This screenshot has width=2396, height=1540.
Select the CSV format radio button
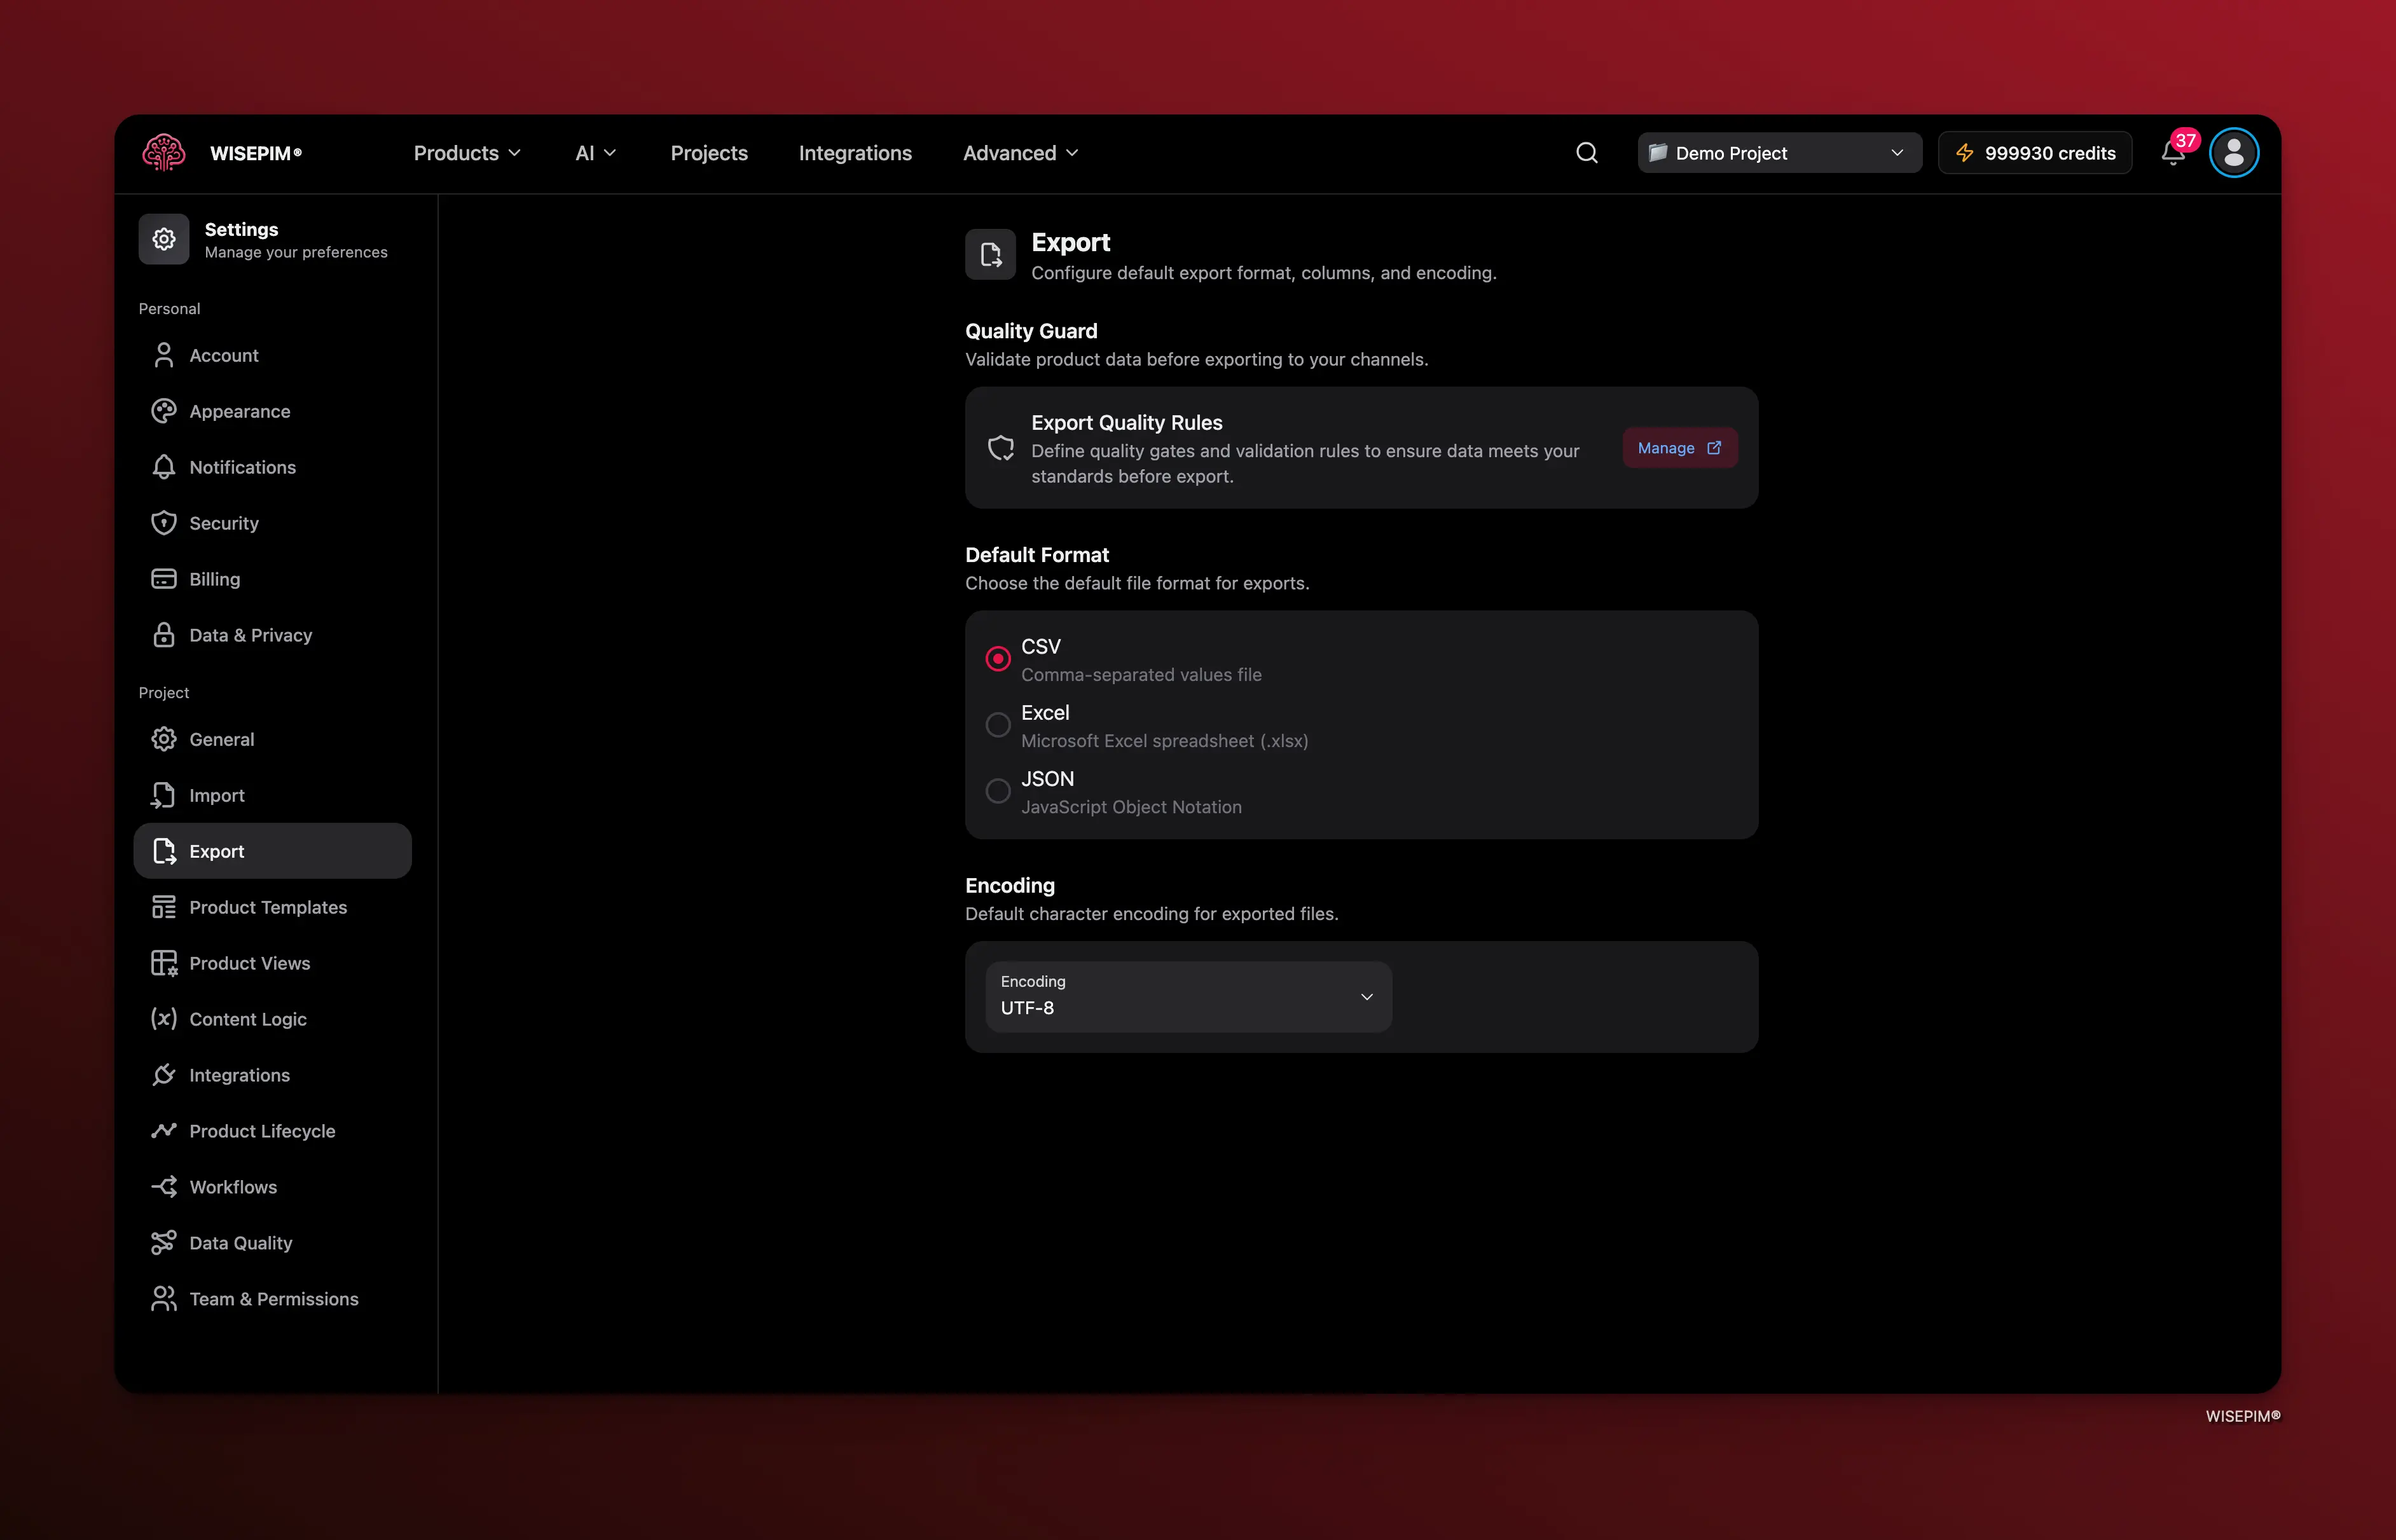tap(997, 659)
